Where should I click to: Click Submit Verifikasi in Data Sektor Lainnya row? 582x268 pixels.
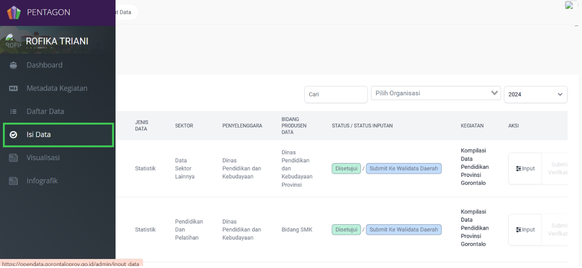point(554,168)
